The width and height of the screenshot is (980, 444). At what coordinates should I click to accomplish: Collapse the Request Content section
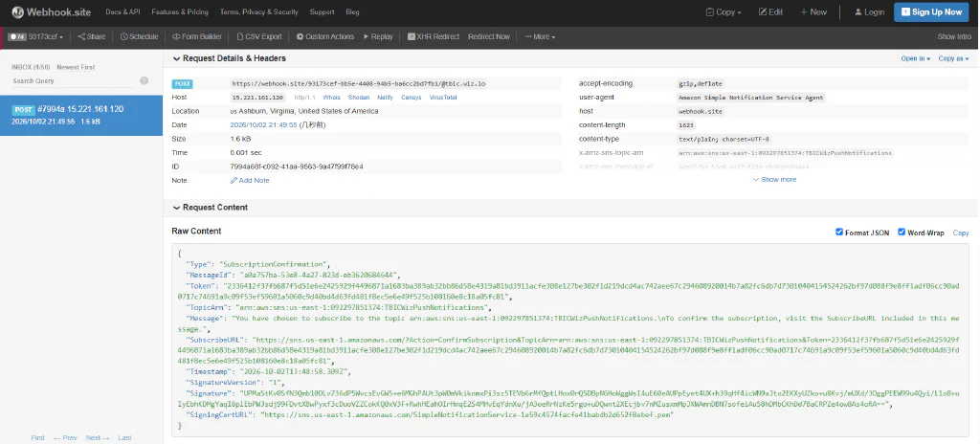pos(210,208)
